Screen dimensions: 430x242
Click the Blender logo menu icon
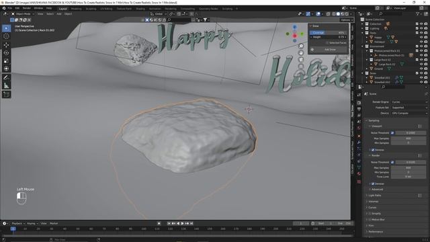click(x=4, y=8)
